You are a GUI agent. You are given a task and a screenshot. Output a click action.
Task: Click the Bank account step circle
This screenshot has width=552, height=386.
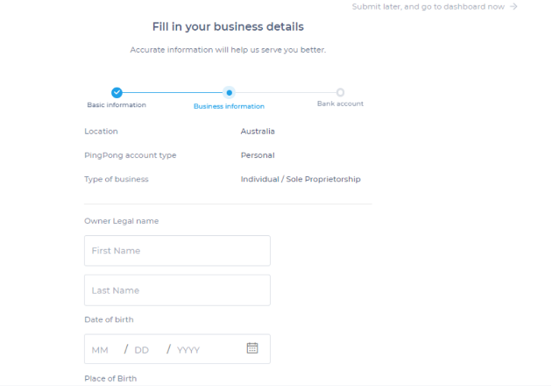point(340,92)
